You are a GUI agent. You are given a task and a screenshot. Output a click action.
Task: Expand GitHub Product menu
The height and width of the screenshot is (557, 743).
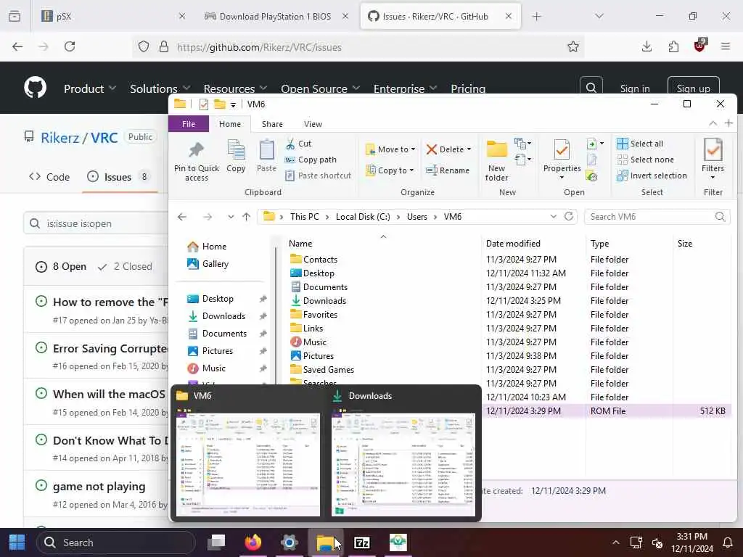tap(90, 88)
